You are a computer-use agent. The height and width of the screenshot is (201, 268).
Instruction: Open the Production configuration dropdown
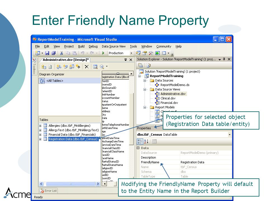(131, 53)
